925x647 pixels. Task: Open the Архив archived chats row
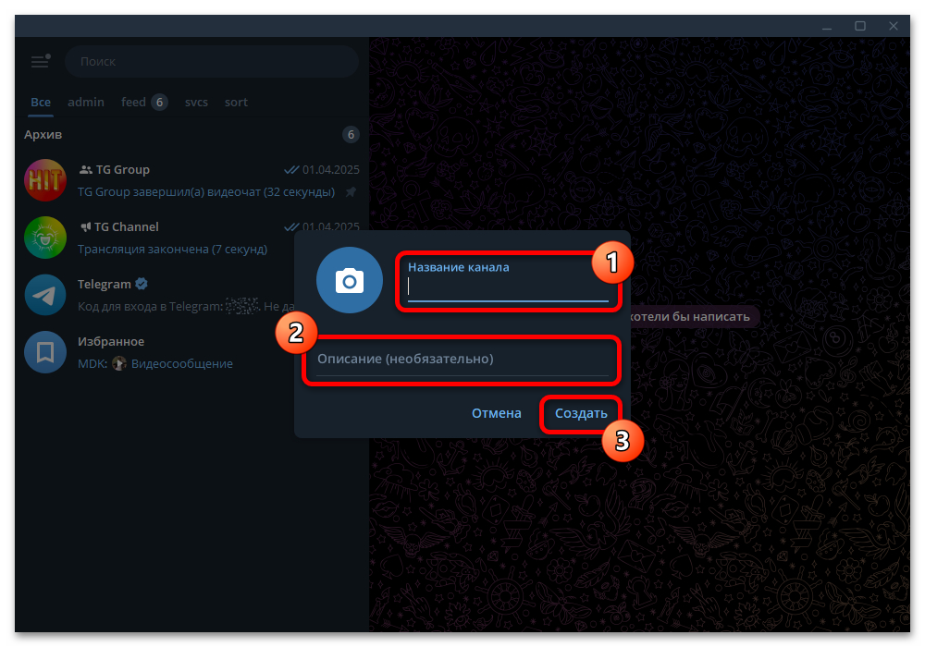(x=191, y=134)
